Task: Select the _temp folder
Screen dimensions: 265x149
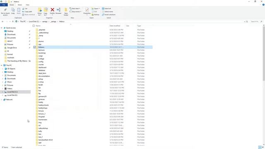Action: click(41, 36)
